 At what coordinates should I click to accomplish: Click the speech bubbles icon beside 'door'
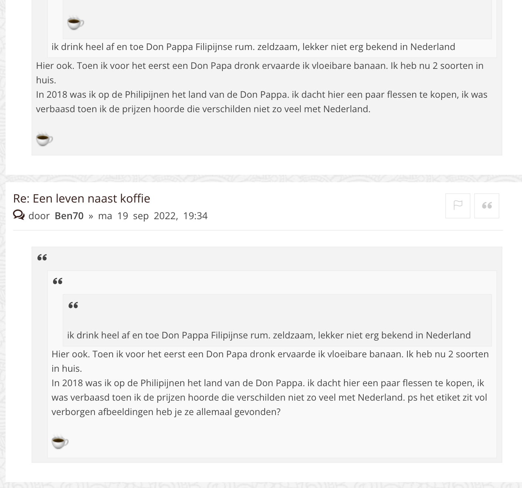coord(19,215)
